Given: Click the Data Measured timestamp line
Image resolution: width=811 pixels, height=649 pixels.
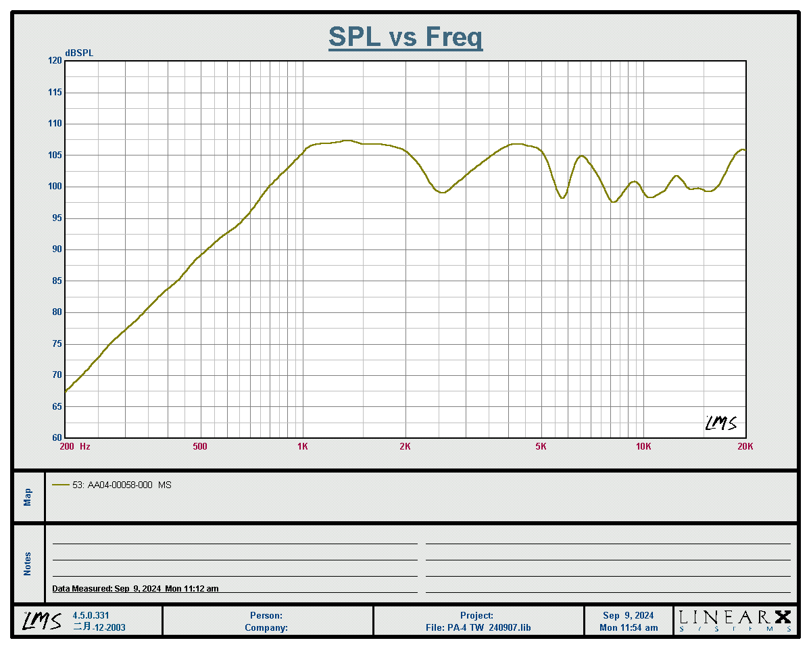Looking at the screenshot, I should point(136,588).
